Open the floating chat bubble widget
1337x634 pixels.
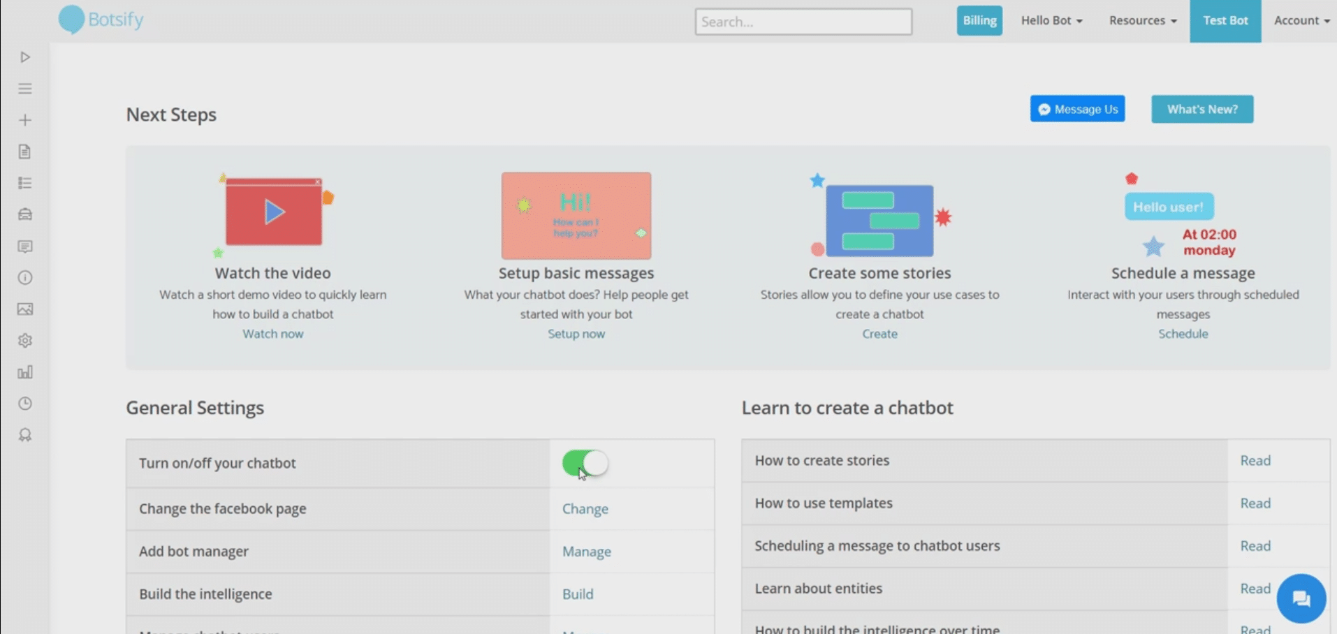(1301, 598)
